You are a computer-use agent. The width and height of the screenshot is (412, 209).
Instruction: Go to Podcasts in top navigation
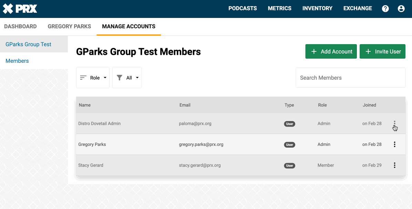243,8
